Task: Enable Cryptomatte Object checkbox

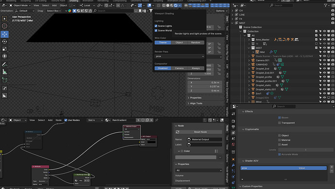Action: 280,136
